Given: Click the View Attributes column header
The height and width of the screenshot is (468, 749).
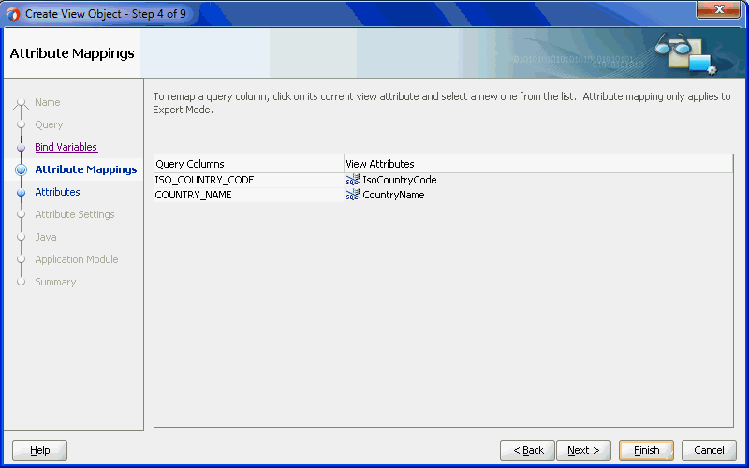Looking at the screenshot, I should (538, 164).
